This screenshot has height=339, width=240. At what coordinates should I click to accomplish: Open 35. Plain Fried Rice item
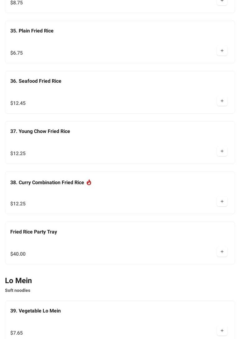click(x=32, y=31)
